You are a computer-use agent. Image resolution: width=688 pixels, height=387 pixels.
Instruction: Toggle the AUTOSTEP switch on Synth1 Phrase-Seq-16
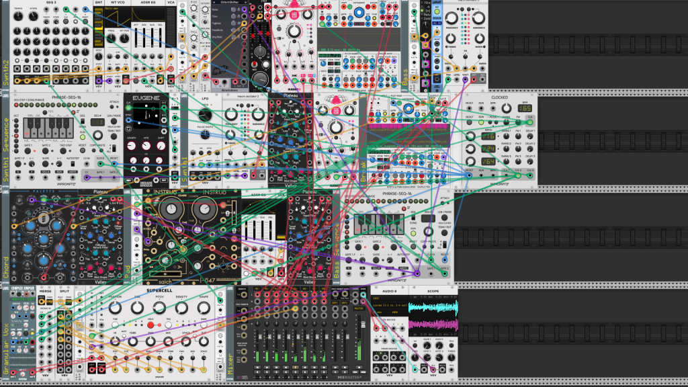(73, 164)
